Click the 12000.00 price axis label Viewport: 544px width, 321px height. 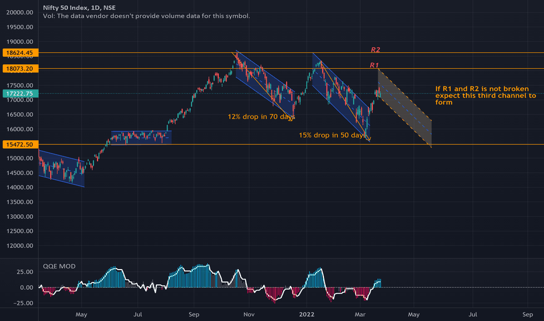20,246
